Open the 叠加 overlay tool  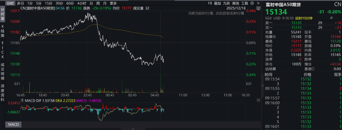click(x=217, y=3)
